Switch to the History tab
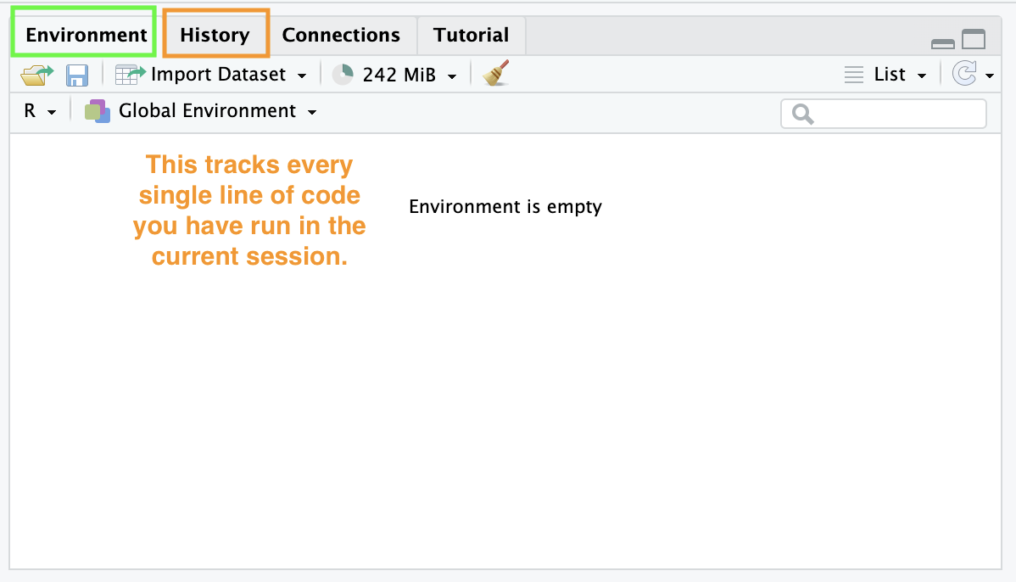Viewport: 1016px width, 582px height. point(215,35)
